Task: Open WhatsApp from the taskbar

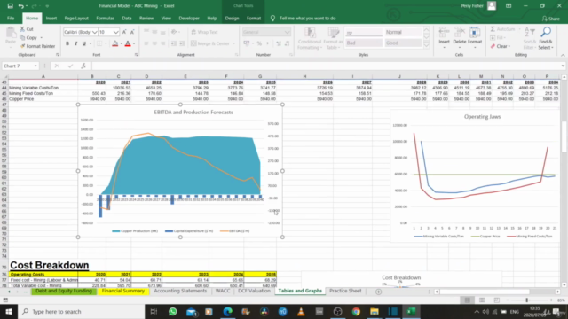Action: pyautogui.click(x=172, y=311)
